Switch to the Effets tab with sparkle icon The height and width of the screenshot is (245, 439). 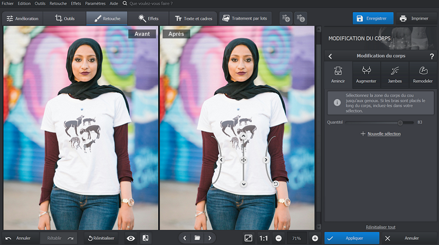[148, 19]
